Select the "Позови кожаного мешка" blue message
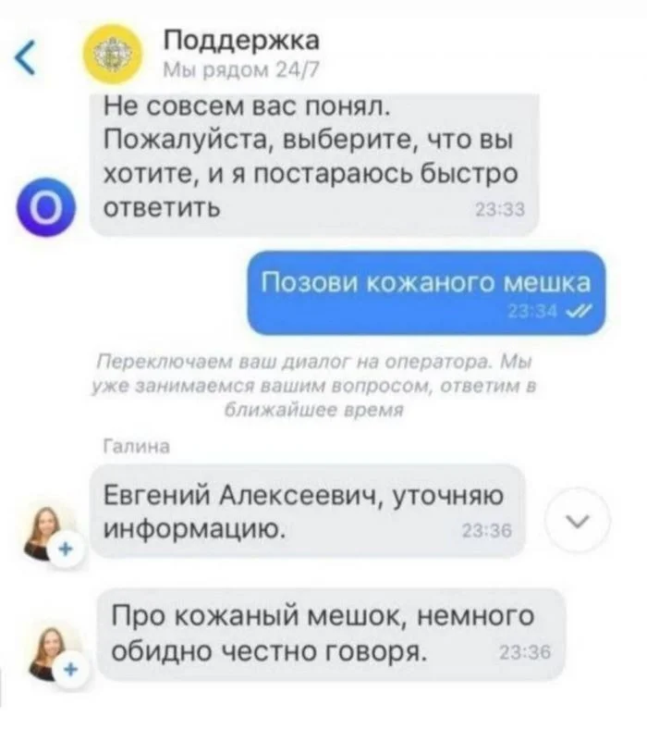The width and height of the screenshot is (647, 729). click(x=426, y=292)
